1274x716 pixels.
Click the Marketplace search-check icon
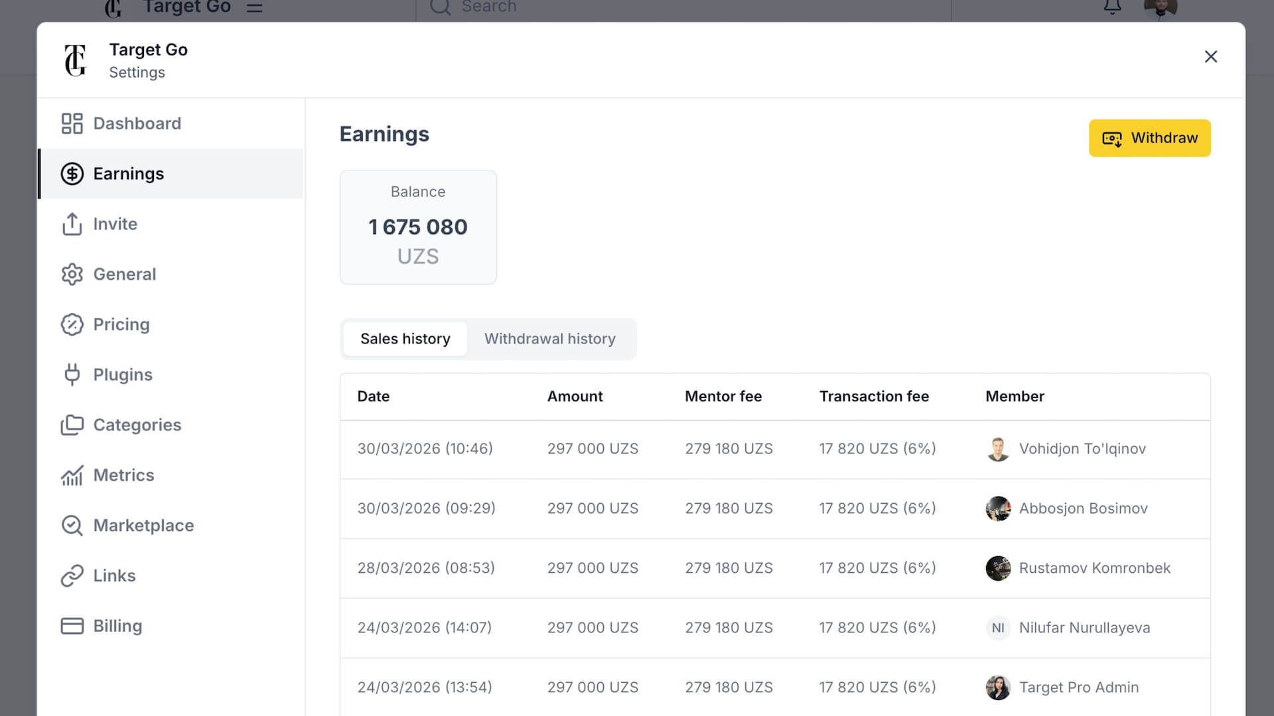pos(72,526)
